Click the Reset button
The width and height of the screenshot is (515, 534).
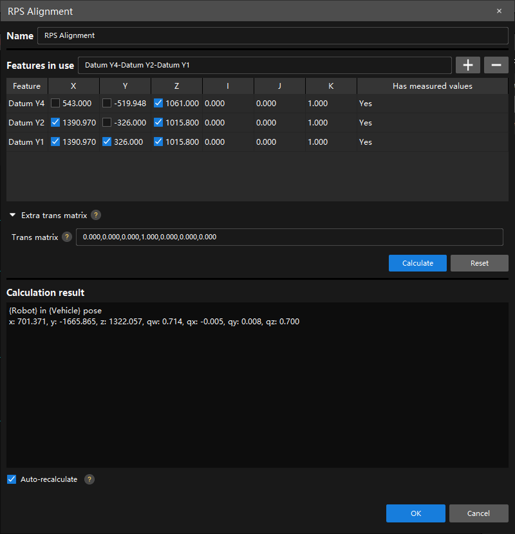click(x=479, y=263)
